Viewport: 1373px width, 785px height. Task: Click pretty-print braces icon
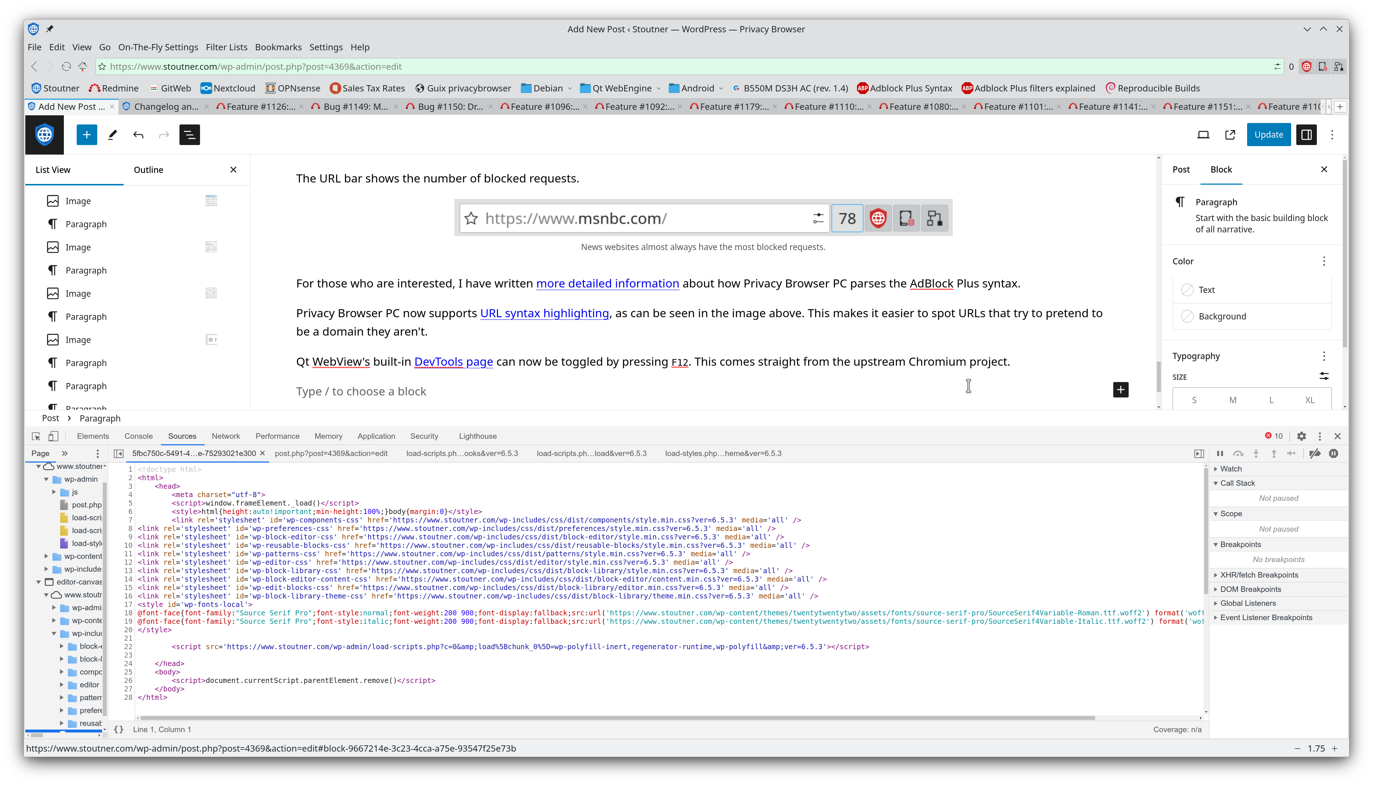[119, 730]
